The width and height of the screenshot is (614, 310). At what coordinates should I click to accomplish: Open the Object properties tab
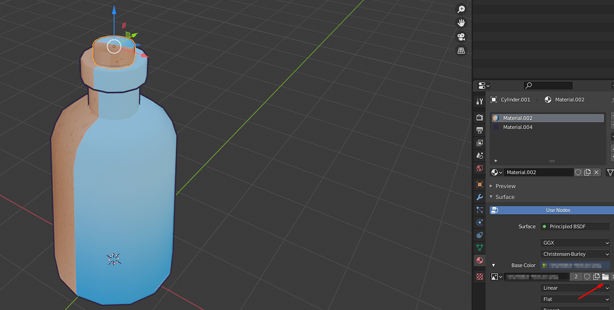coord(480,184)
